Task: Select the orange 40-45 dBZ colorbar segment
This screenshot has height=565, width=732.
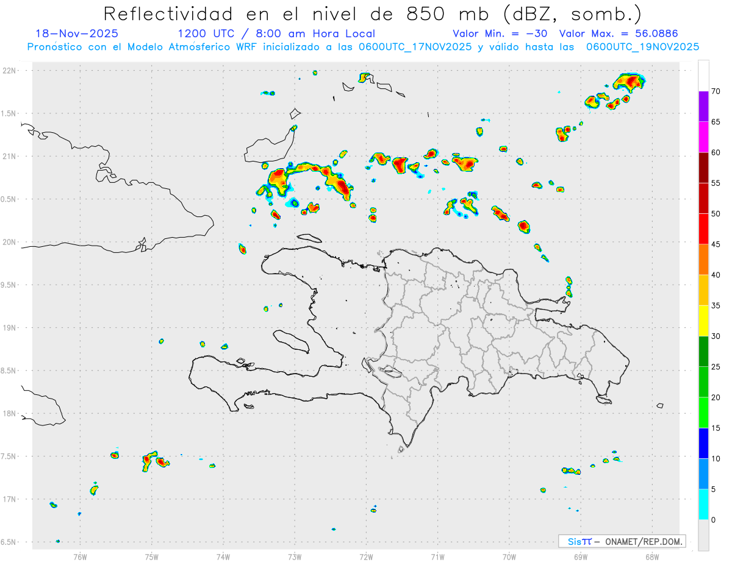Action: (703, 260)
